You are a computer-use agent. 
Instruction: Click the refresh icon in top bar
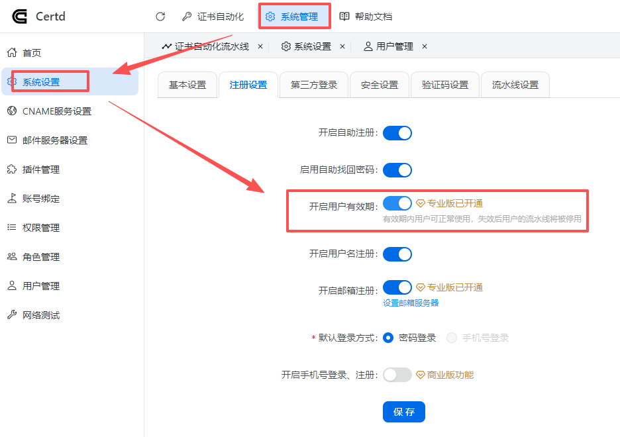160,17
